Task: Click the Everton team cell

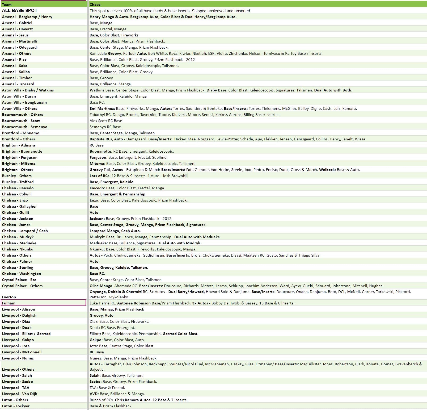Action: point(44,294)
